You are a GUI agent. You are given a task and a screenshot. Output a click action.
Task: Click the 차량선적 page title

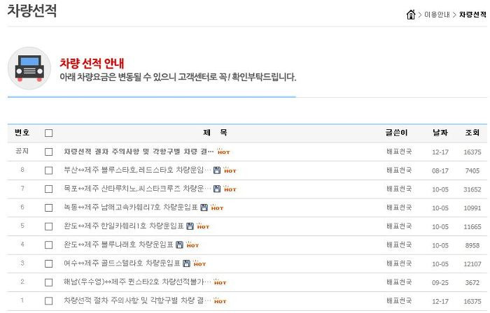pos(32,10)
